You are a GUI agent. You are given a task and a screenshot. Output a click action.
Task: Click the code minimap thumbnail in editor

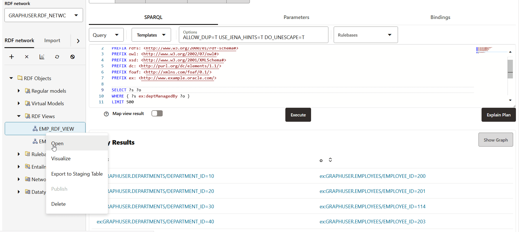484,50
